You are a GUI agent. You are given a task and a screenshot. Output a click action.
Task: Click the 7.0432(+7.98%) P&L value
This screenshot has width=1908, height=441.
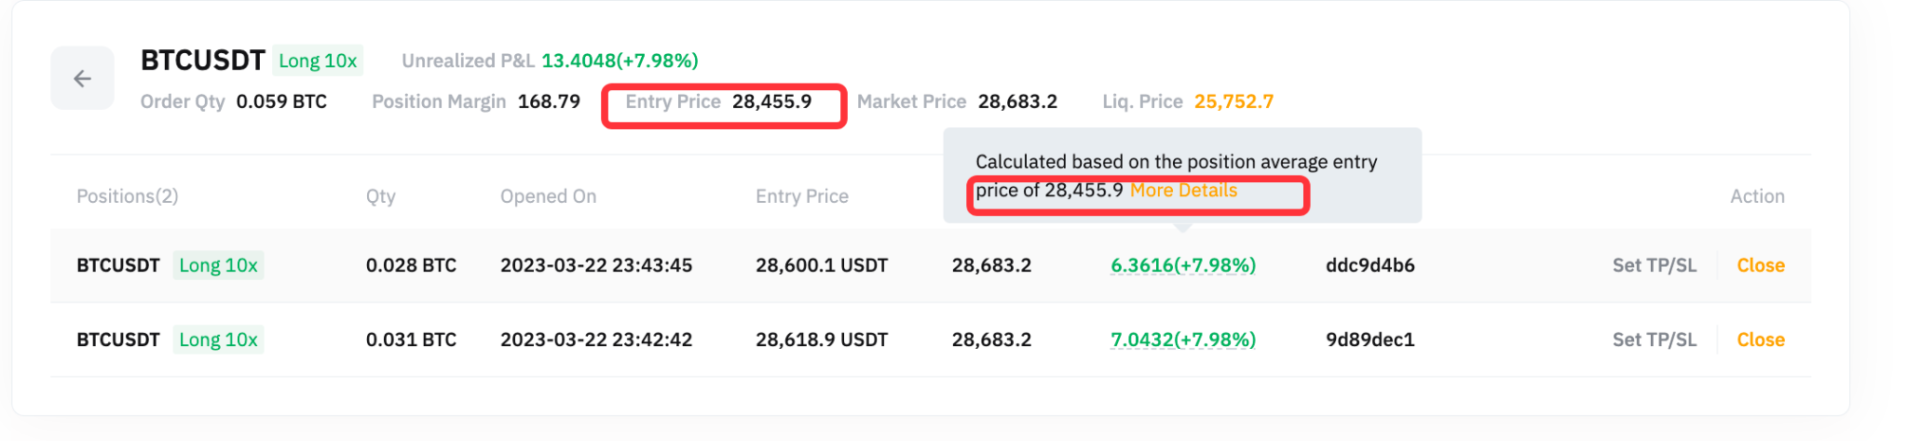(1183, 340)
